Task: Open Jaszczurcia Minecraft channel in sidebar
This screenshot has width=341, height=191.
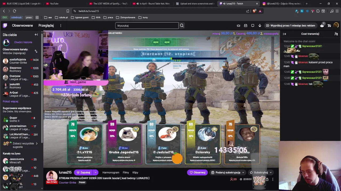Action: point(21,161)
